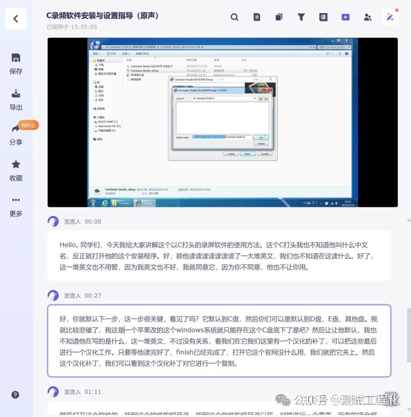Open the help question mark icon
Viewport: 411px width, 417px height.
pyautogui.click(x=15, y=395)
